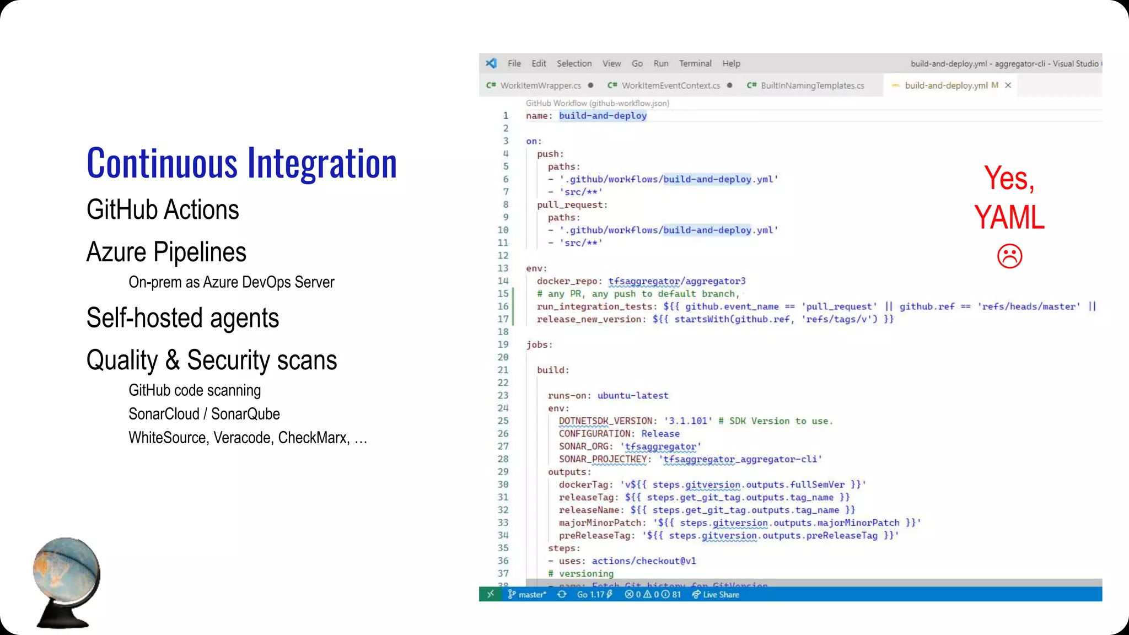This screenshot has height=635, width=1129.
Task: Click the 'Self-hosted agents' bullet
Action: [x=182, y=318]
